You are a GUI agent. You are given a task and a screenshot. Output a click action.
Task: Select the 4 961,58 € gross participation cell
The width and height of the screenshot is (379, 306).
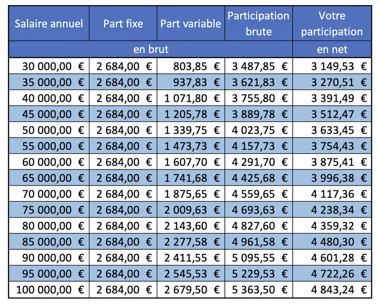point(258,242)
